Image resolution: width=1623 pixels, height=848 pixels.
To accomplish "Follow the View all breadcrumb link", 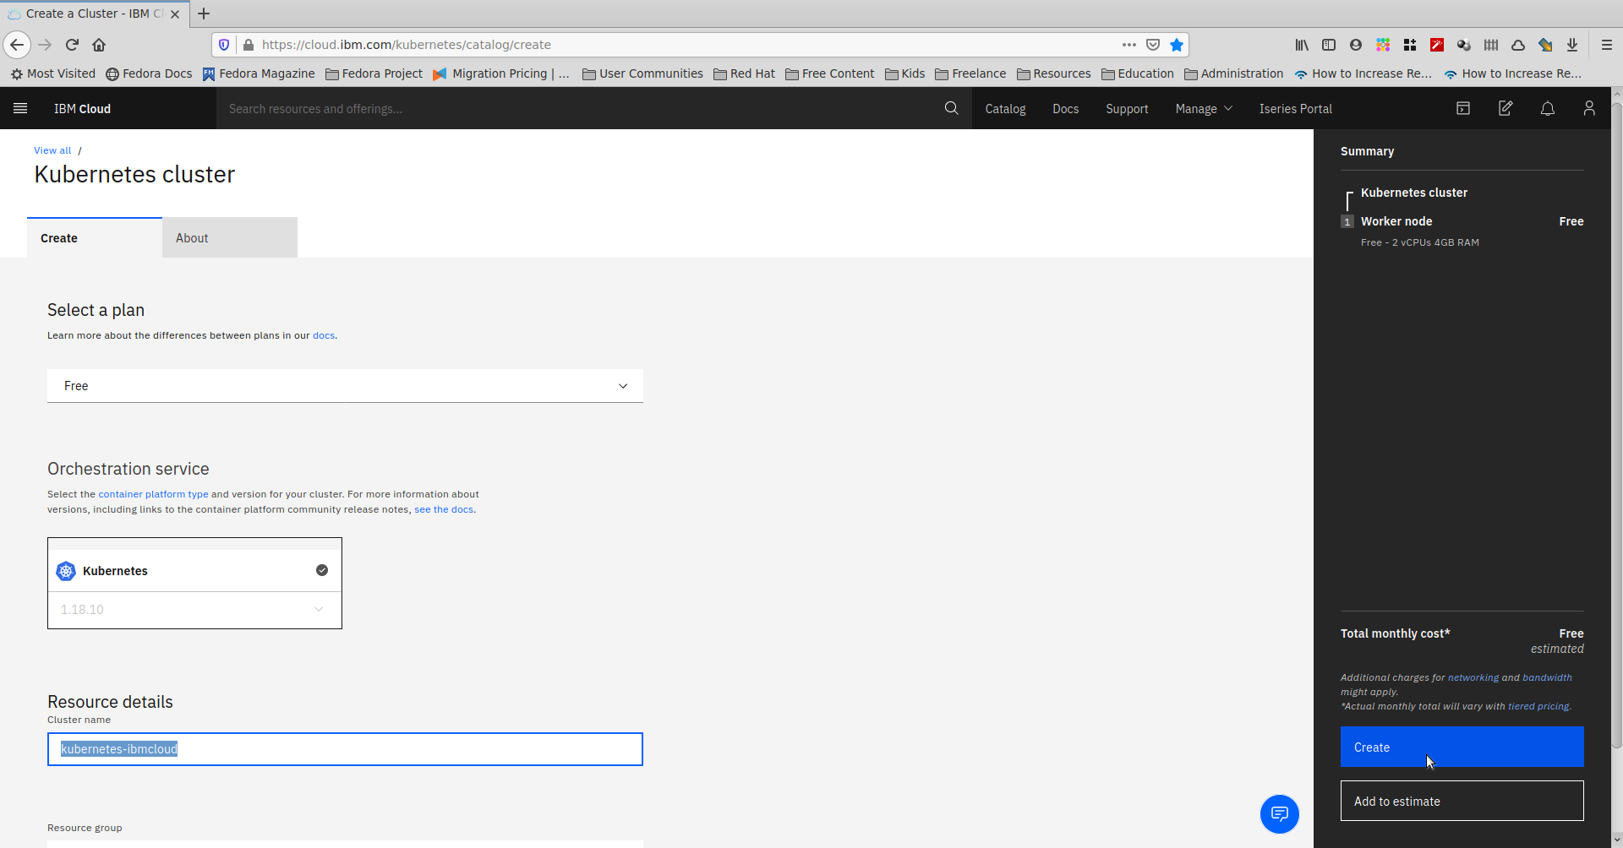I will [52, 150].
